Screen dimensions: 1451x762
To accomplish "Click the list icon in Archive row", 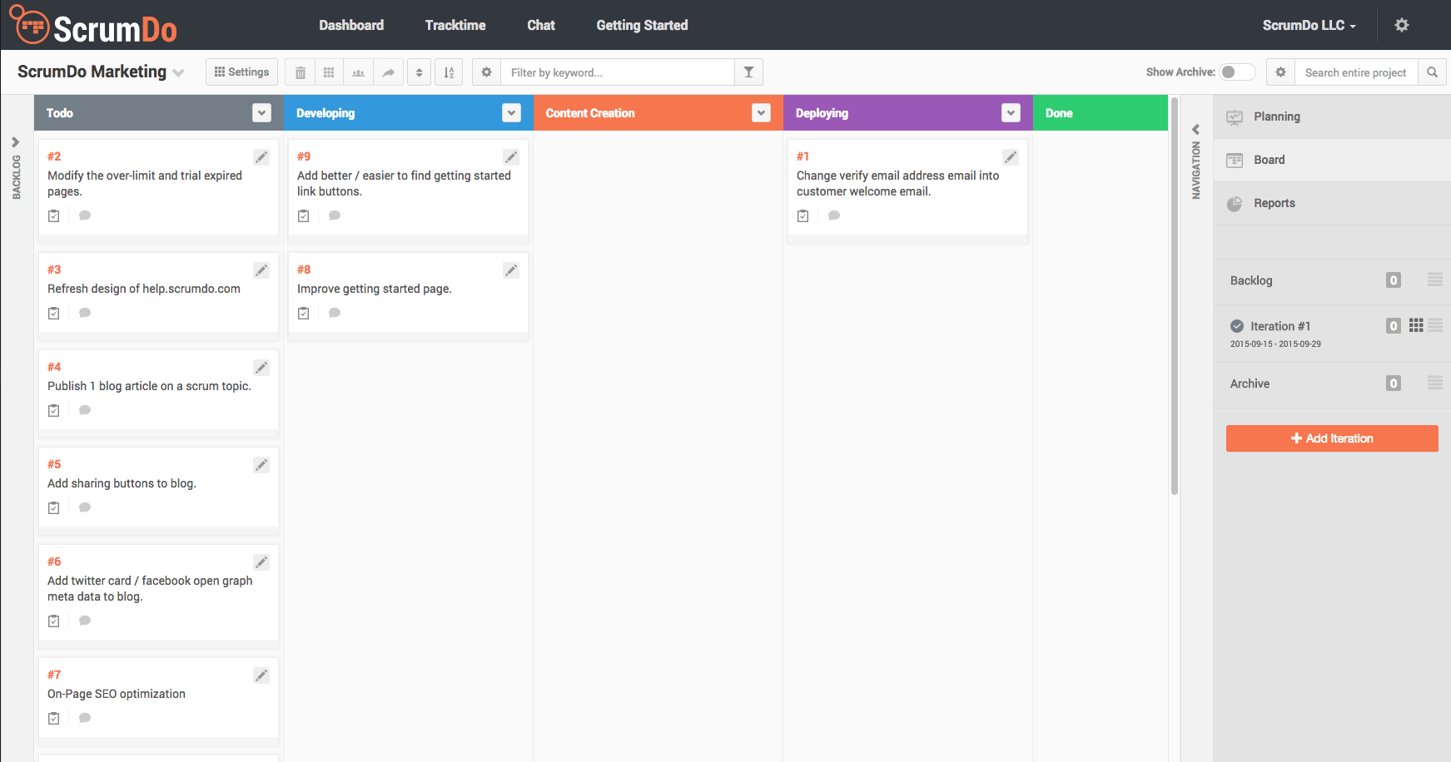I will [x=1435, y=383].
